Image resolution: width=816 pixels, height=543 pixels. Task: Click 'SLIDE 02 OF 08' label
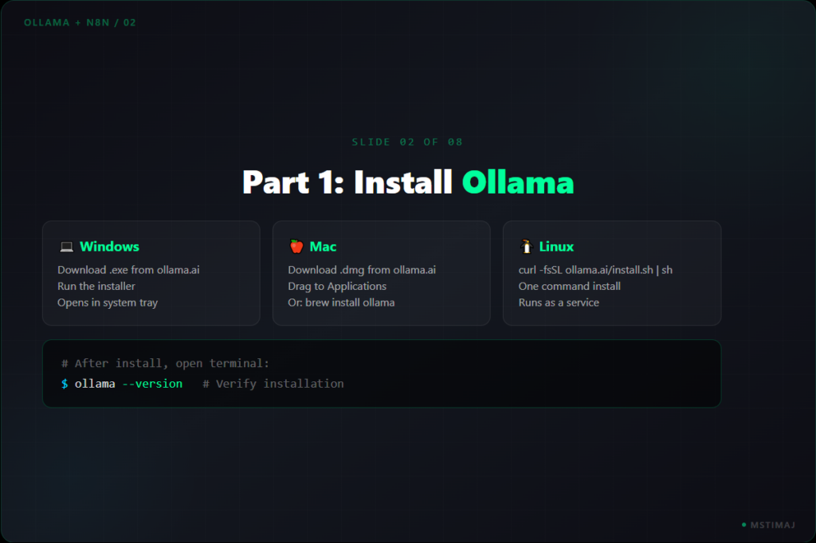407,142
